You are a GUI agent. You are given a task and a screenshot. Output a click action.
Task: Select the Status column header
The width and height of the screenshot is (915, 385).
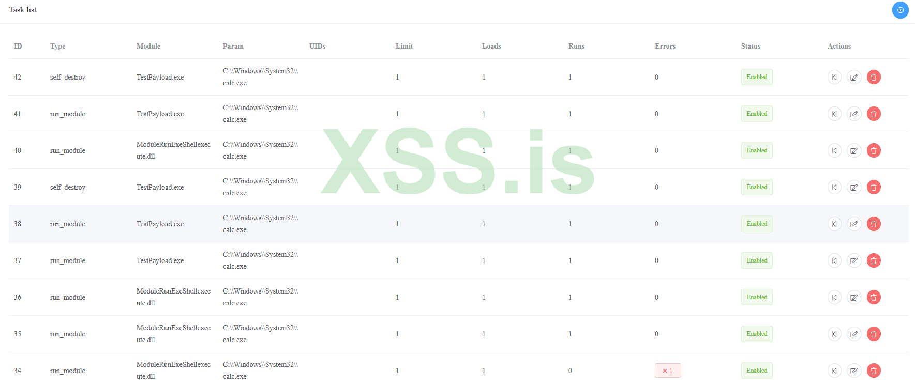pyautogui.click(x=751, y=46)
